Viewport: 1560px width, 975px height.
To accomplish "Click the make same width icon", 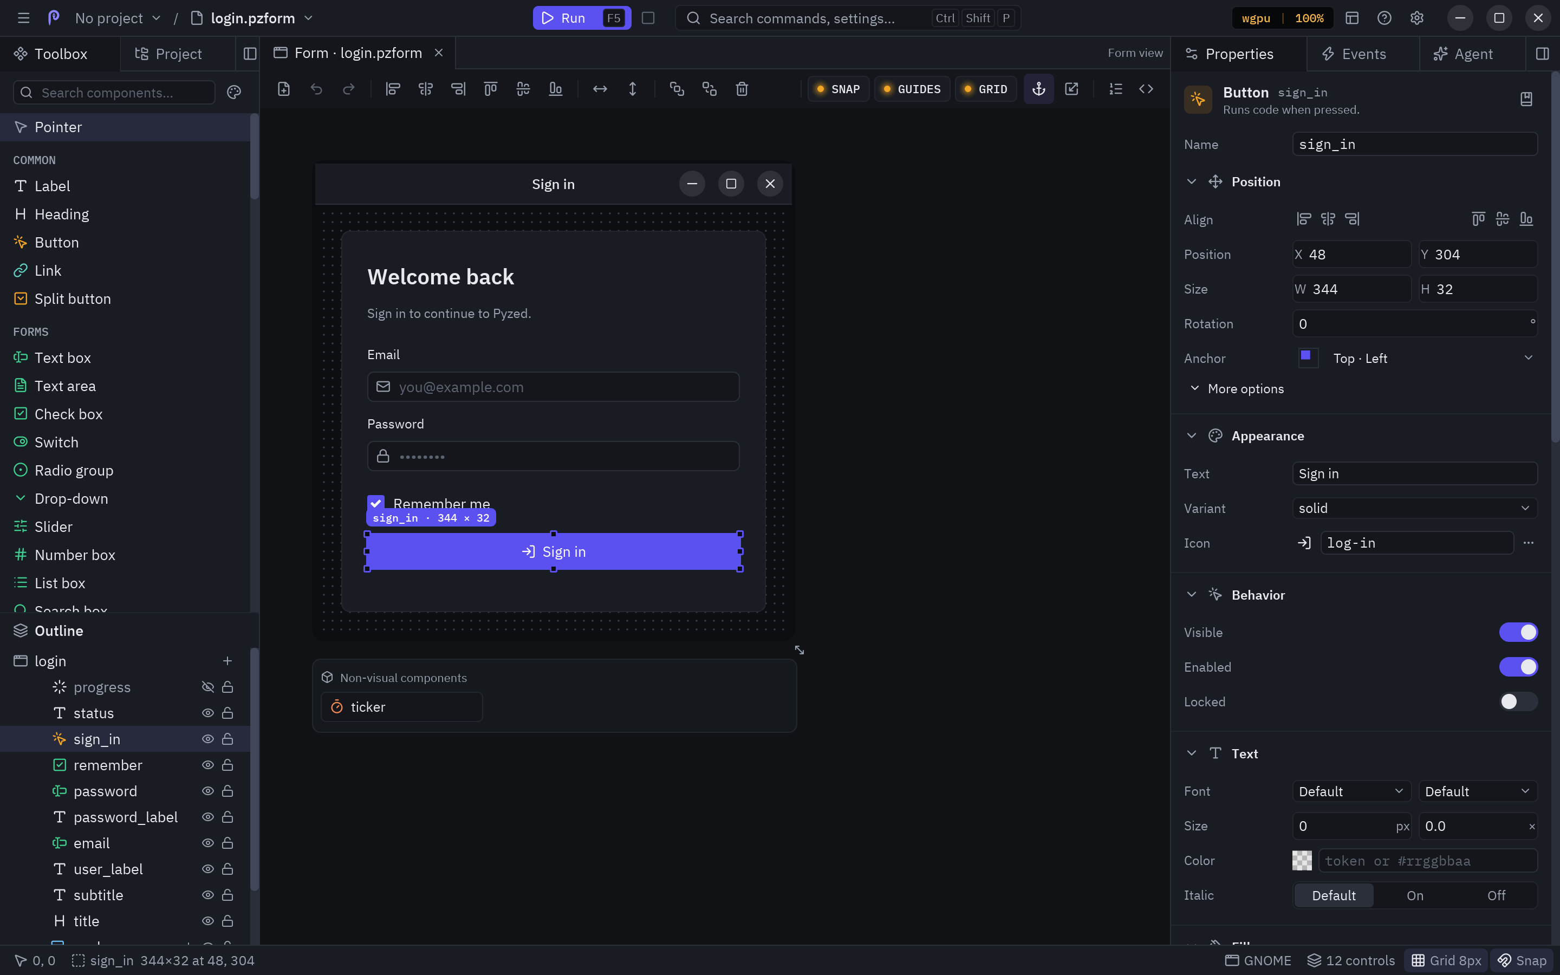I will pos(600,89).
